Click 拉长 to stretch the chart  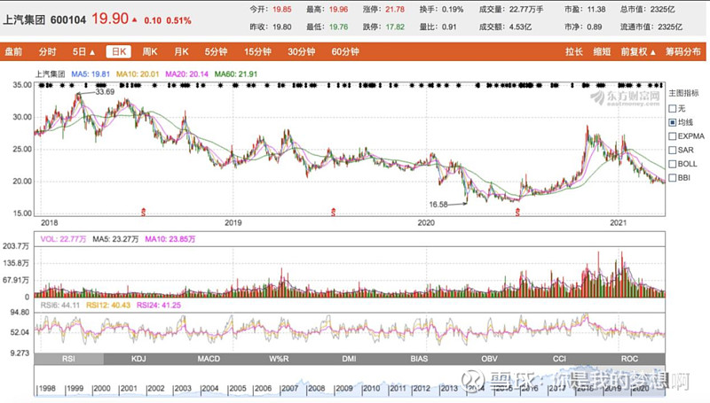[x=573, y=51]
